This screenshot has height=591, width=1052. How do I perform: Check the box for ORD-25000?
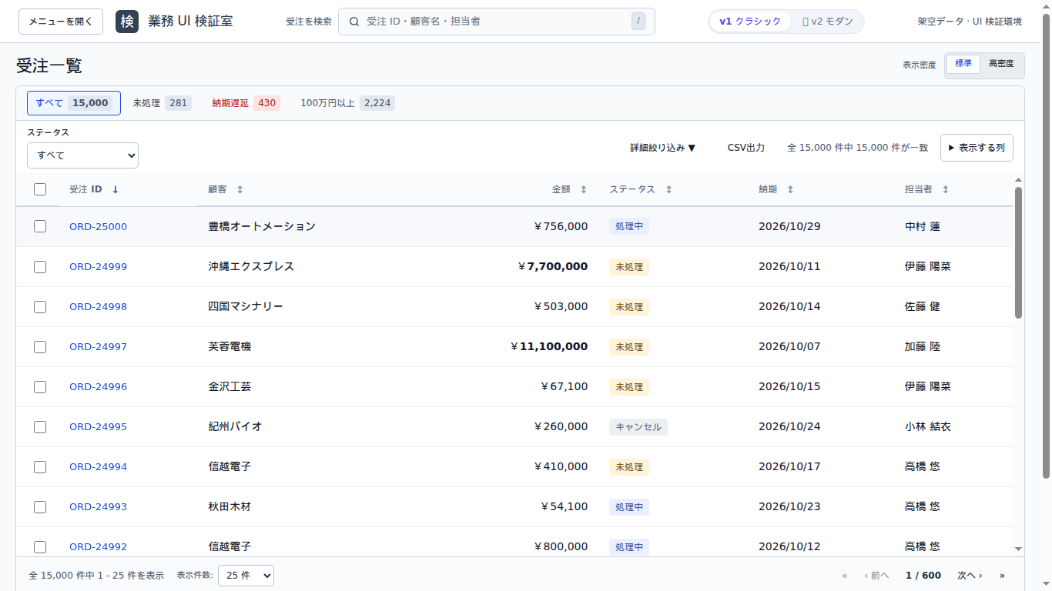(40, 226)
